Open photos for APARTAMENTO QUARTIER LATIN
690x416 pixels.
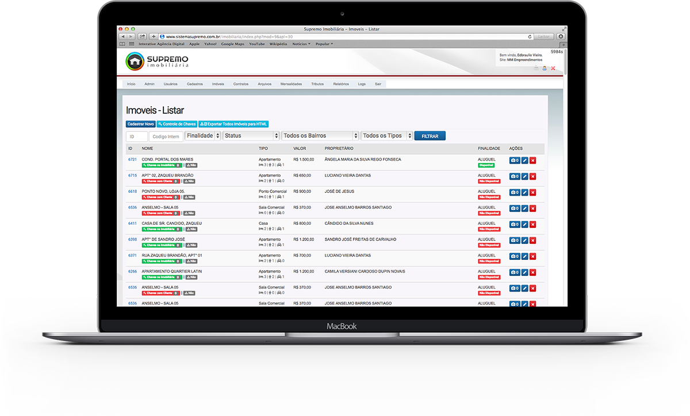pos(515,273)
